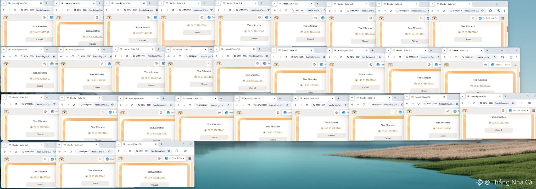Focus the address bar in the 0xf38b...b83b window

153,151
